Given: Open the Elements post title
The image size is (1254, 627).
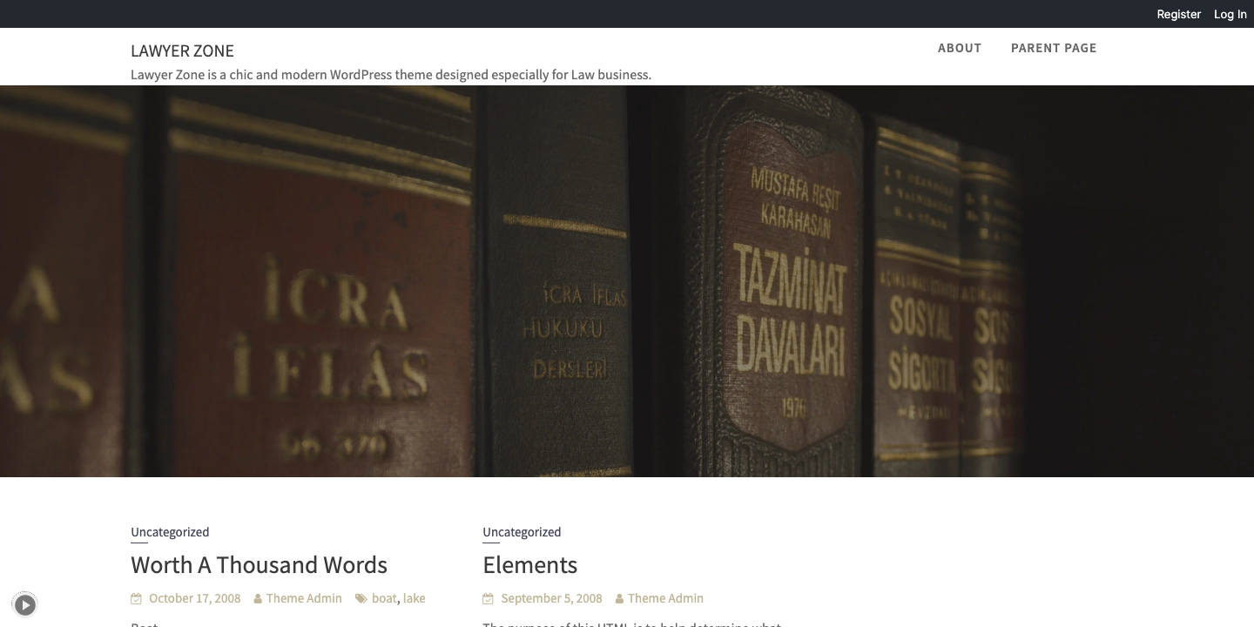Looking at the screenshot, I should [x=529, y=564].
